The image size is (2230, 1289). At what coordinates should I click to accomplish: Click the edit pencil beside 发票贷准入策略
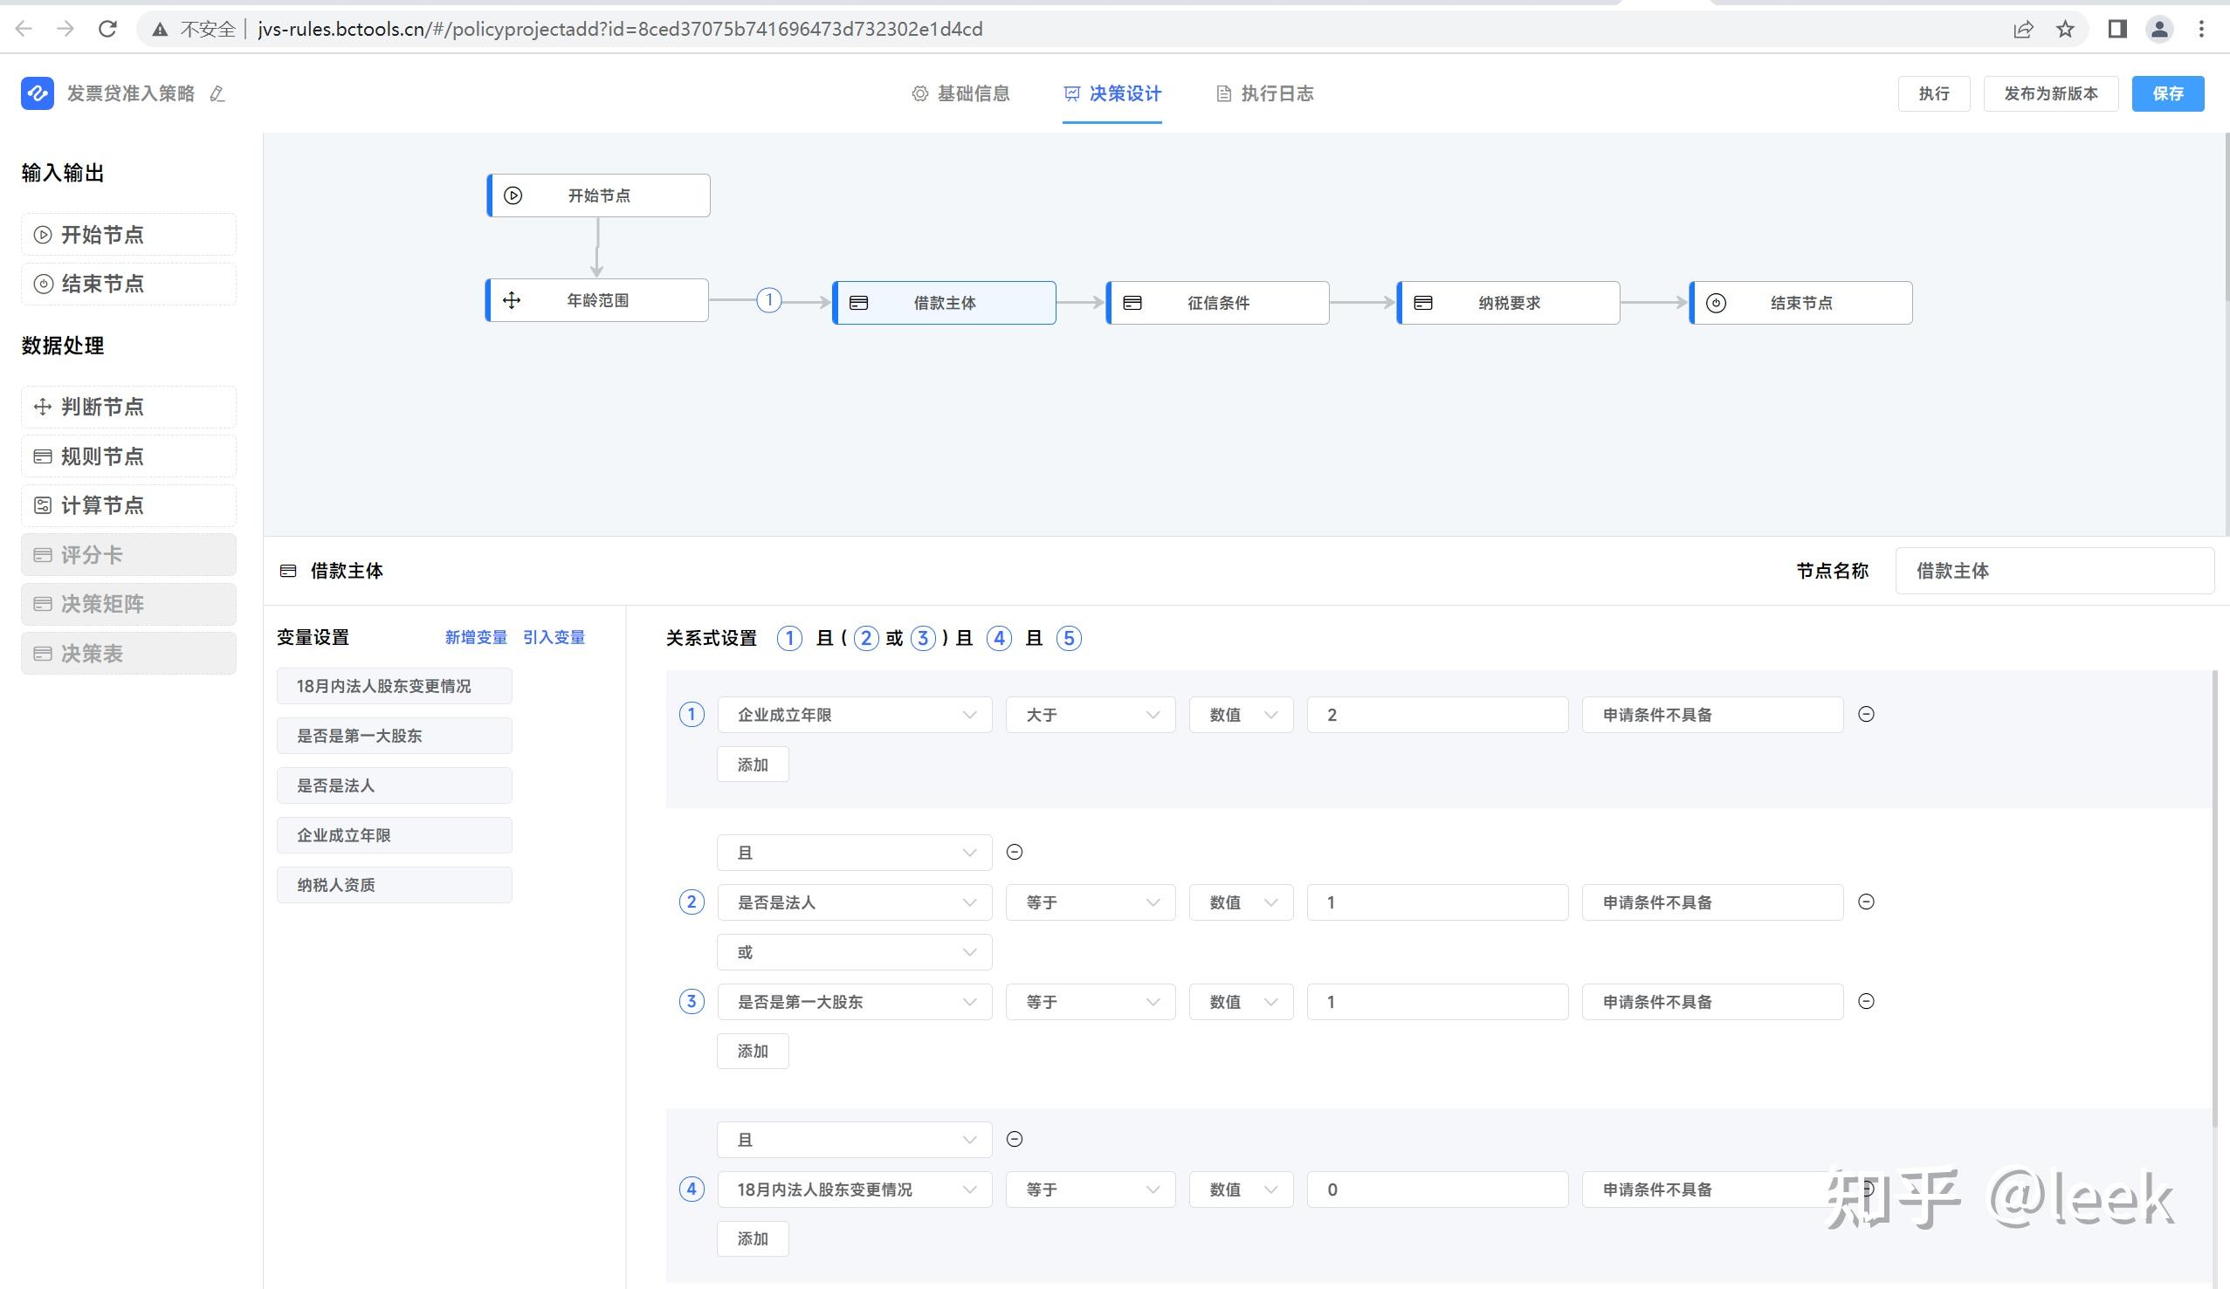[x=217, y=93]
